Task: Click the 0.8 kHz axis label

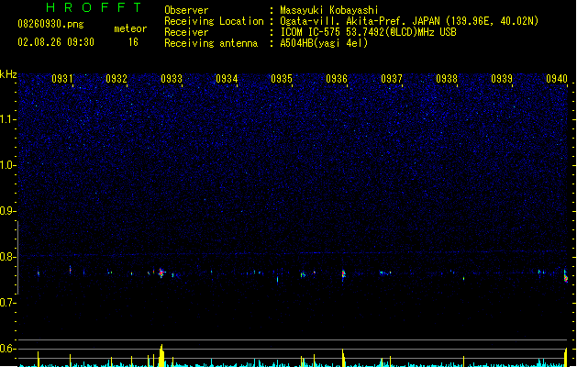Action: pos(7,257)
